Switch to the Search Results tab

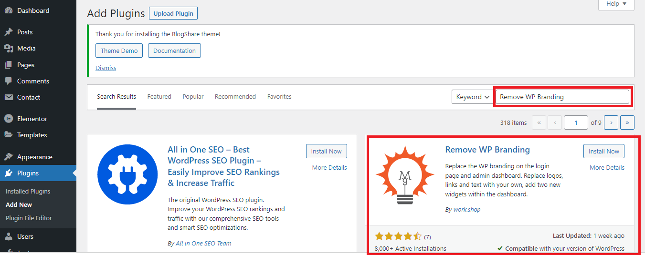(x=116, y=96)
